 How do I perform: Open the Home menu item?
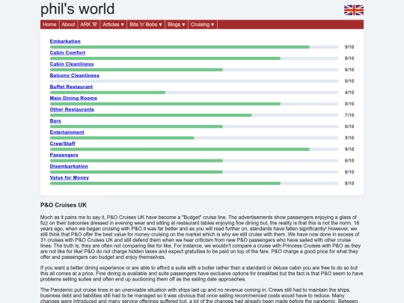coord(49,25)
